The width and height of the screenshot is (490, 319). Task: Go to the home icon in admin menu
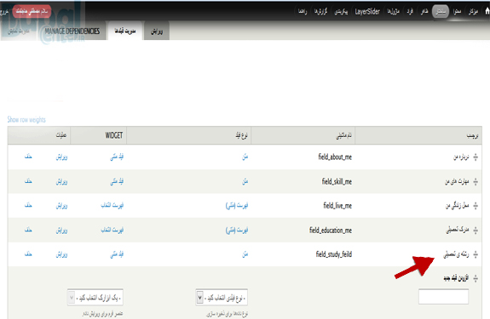click(487, 12)
